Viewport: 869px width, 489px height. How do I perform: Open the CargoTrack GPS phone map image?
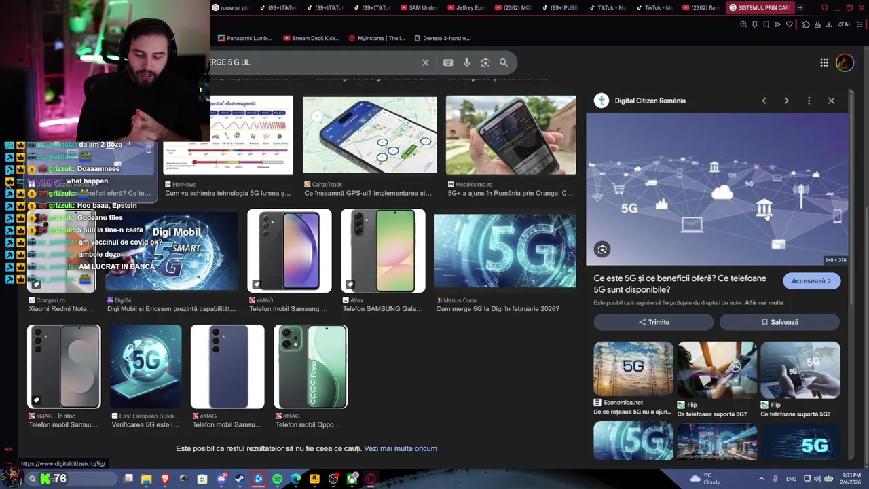pyautogui.click(x=370, y=135)
